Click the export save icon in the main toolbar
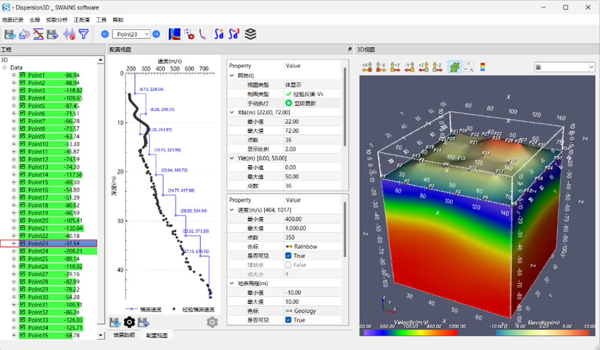This screenshot has height=350, width=600. coord(53,34)
